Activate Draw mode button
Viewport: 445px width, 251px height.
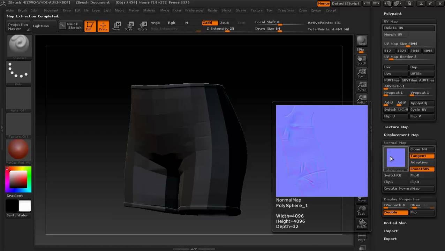[x=103, y=26]
